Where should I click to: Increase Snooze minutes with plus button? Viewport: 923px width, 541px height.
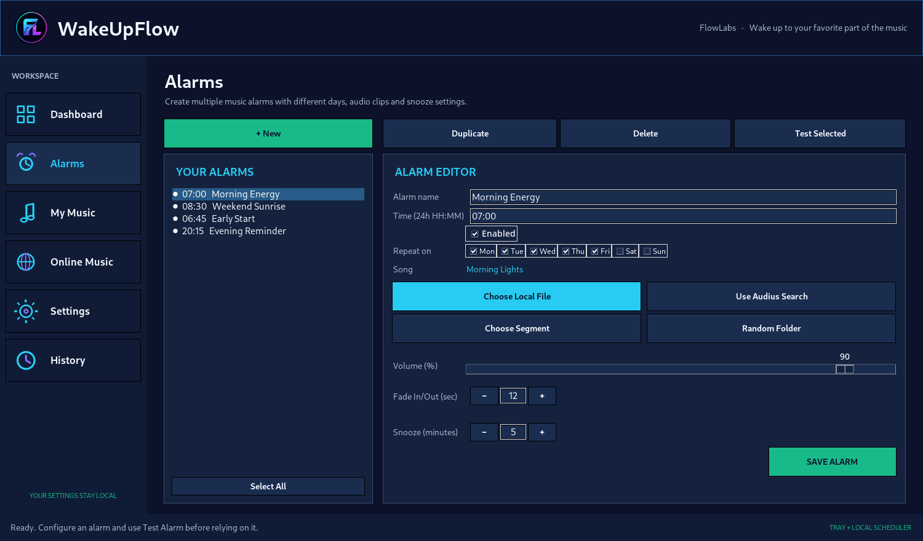coord(542,432)
